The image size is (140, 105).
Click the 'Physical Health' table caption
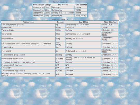tap(60, 19)
